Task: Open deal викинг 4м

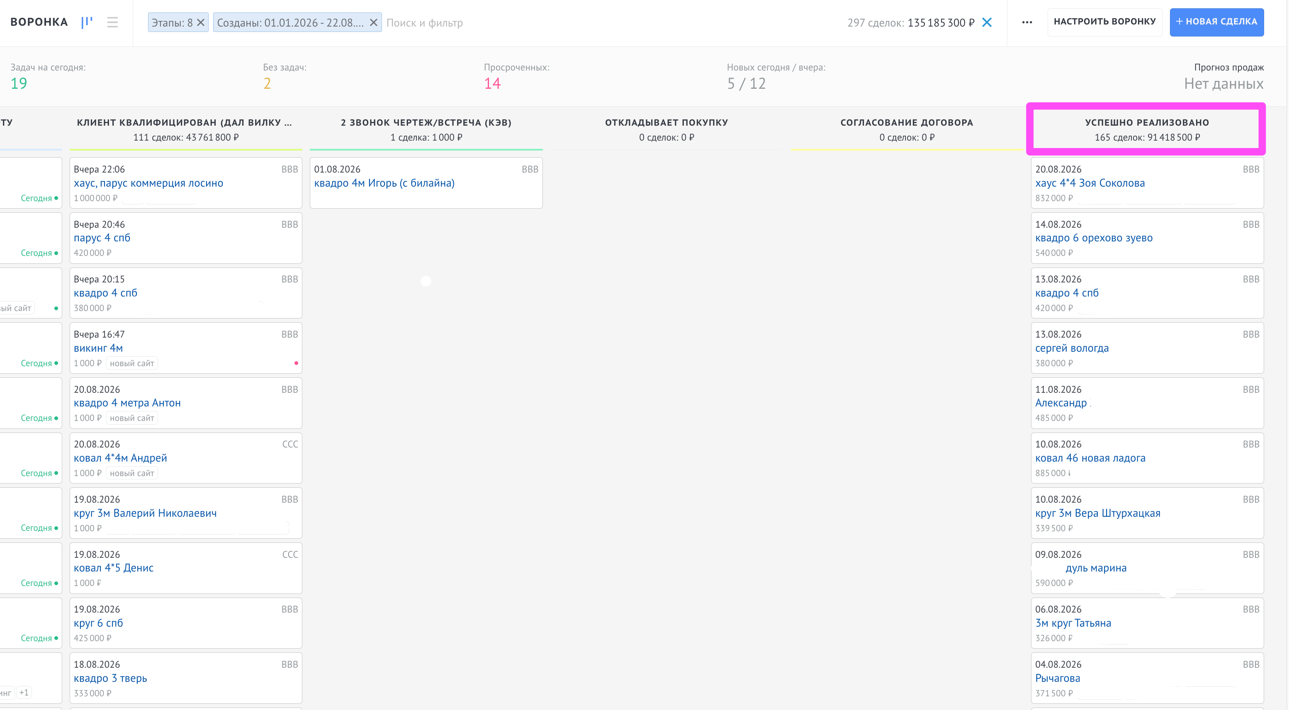Action: [x=98, y=348]
